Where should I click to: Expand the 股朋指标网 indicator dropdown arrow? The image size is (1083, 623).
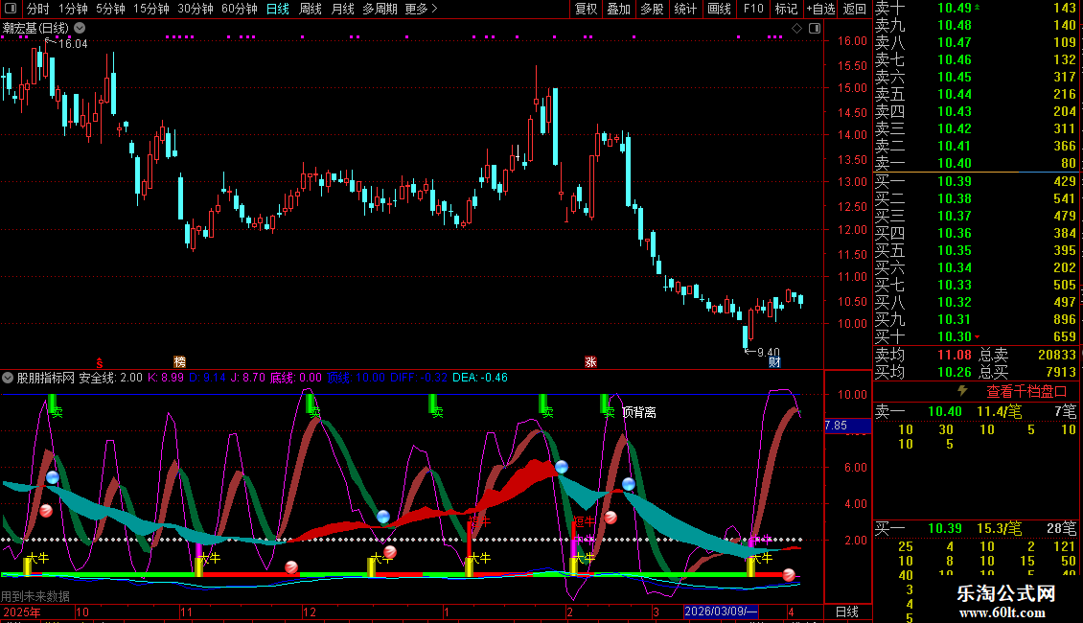tap(9, 377)
